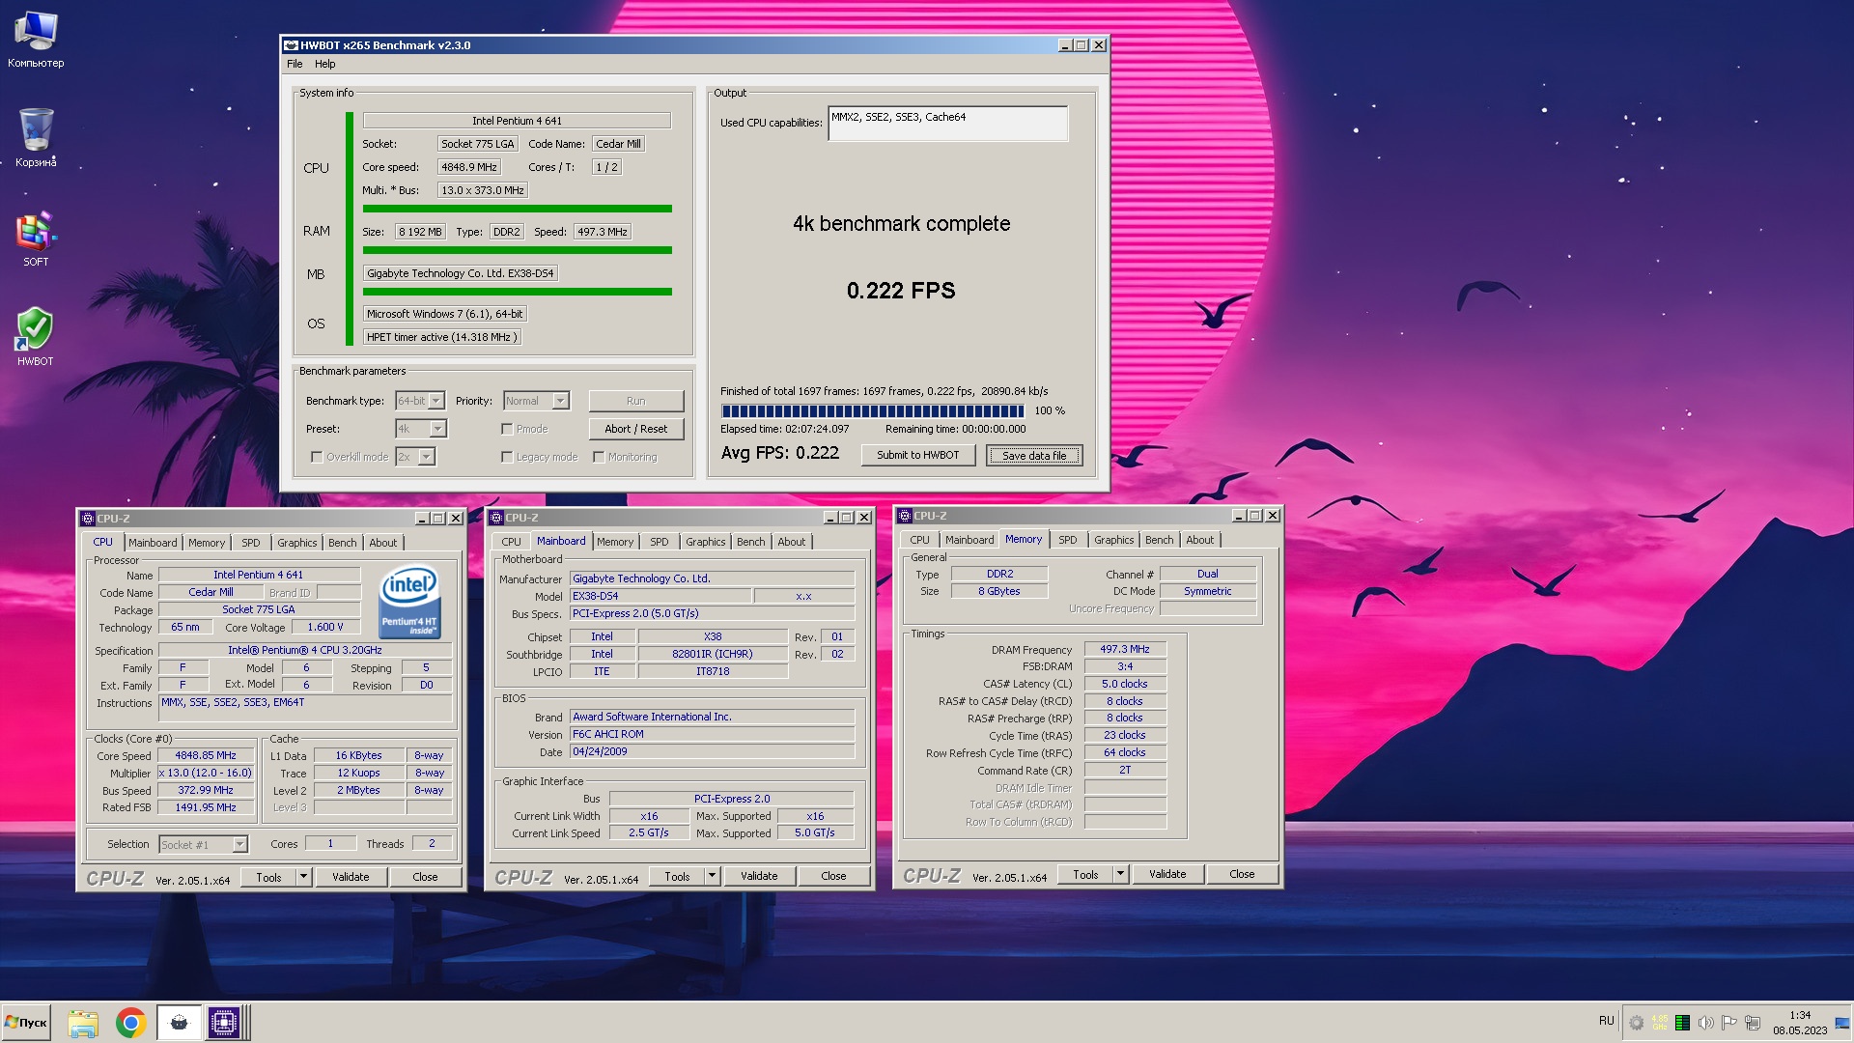Select the Bench tab in left CPU-Z

pyautogui.click(x=342, y=543)
